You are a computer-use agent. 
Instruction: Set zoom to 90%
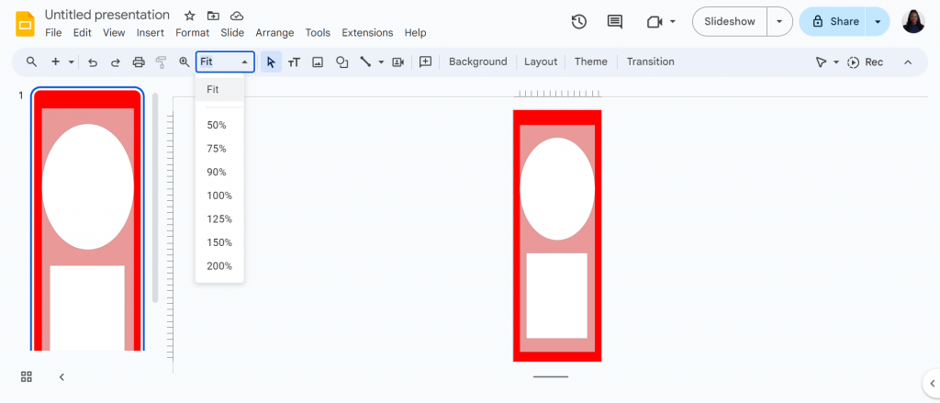[219, 172]
